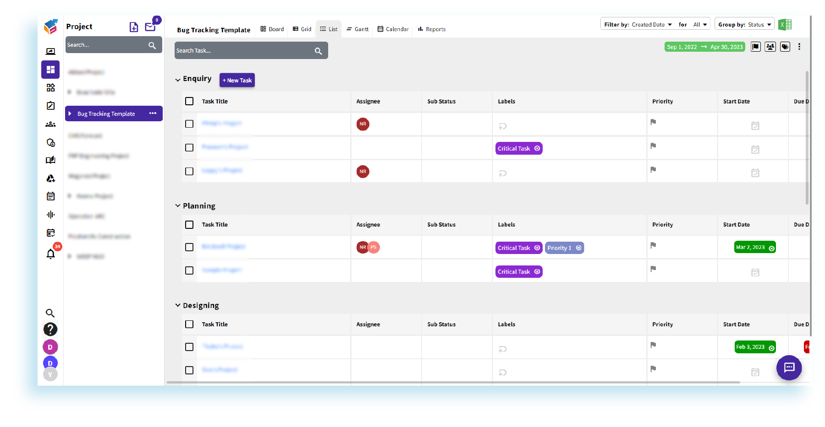Open the assignees filter icon
This screenshot has height=427, width=825.
click(x=770, y=47)
